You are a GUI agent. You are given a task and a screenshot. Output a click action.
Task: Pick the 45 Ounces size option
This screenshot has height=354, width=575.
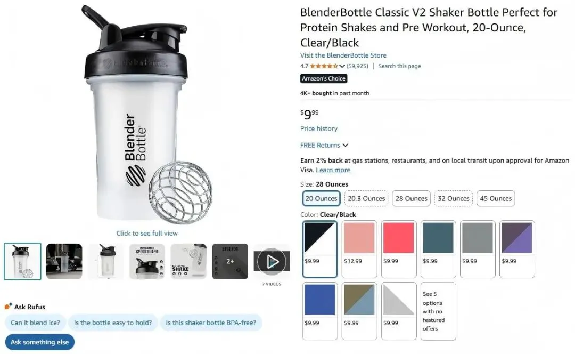496,198
